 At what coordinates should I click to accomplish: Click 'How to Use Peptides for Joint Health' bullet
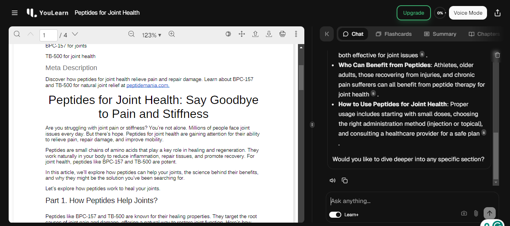[x=393, y=104]
